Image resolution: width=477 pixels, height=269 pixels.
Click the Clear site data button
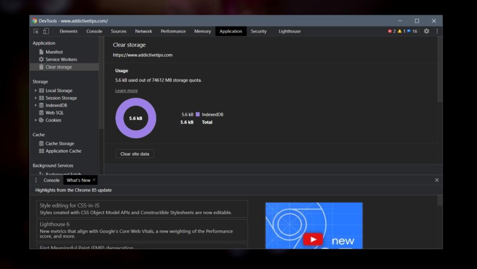135,154
